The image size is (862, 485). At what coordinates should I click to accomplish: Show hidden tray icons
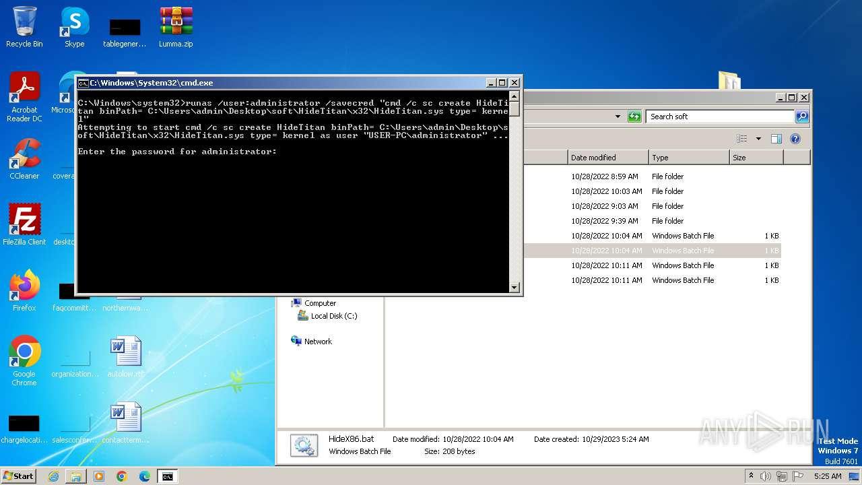tap(751, 476)
